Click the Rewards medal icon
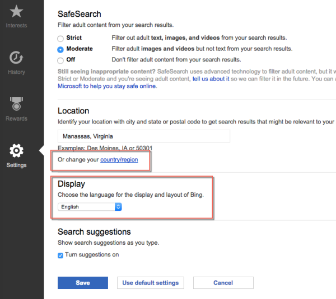This screenshot has height=299, width=336. click(x=17, y=104)
